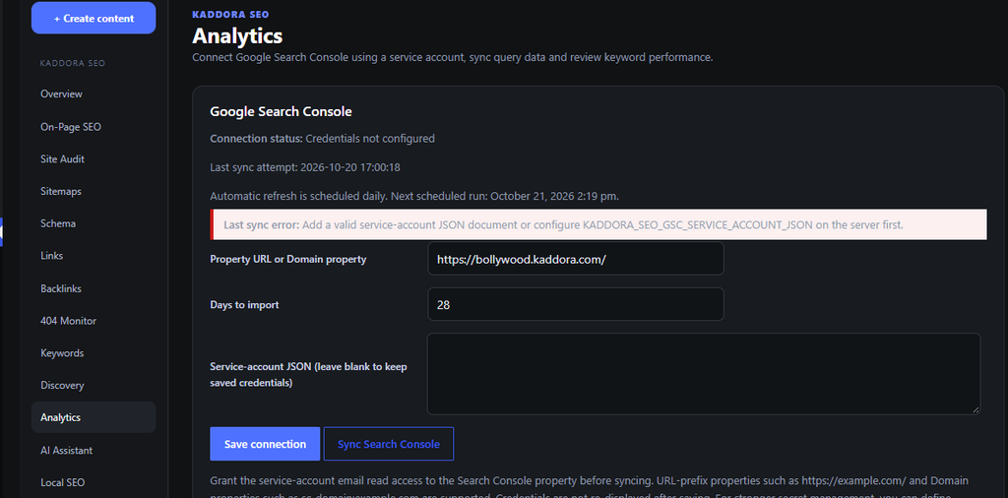Click the KADDORA SEO sidebar section label
The width and height of the screenshot is (1008, 498).
click(x=73, y=63)
